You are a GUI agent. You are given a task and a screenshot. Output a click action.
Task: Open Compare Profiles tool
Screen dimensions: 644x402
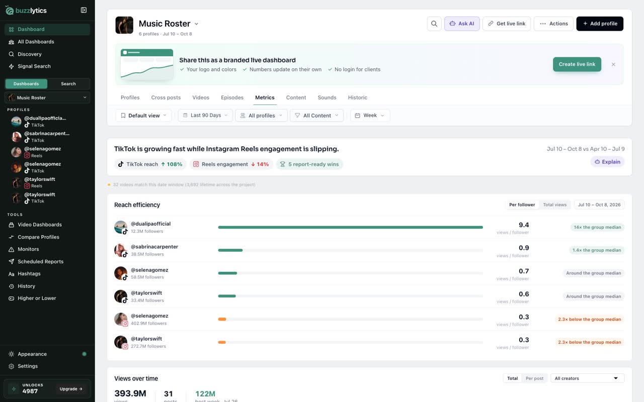(x=47, y=237)
